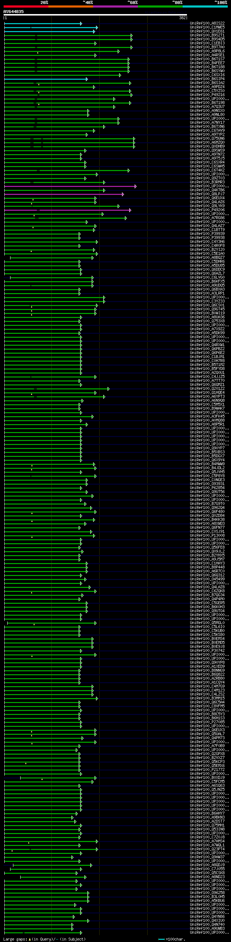Select hit label UniRef100_A7RG86
Screen dimensions: 231x942
pyautogui.click(x=207, y=218)
